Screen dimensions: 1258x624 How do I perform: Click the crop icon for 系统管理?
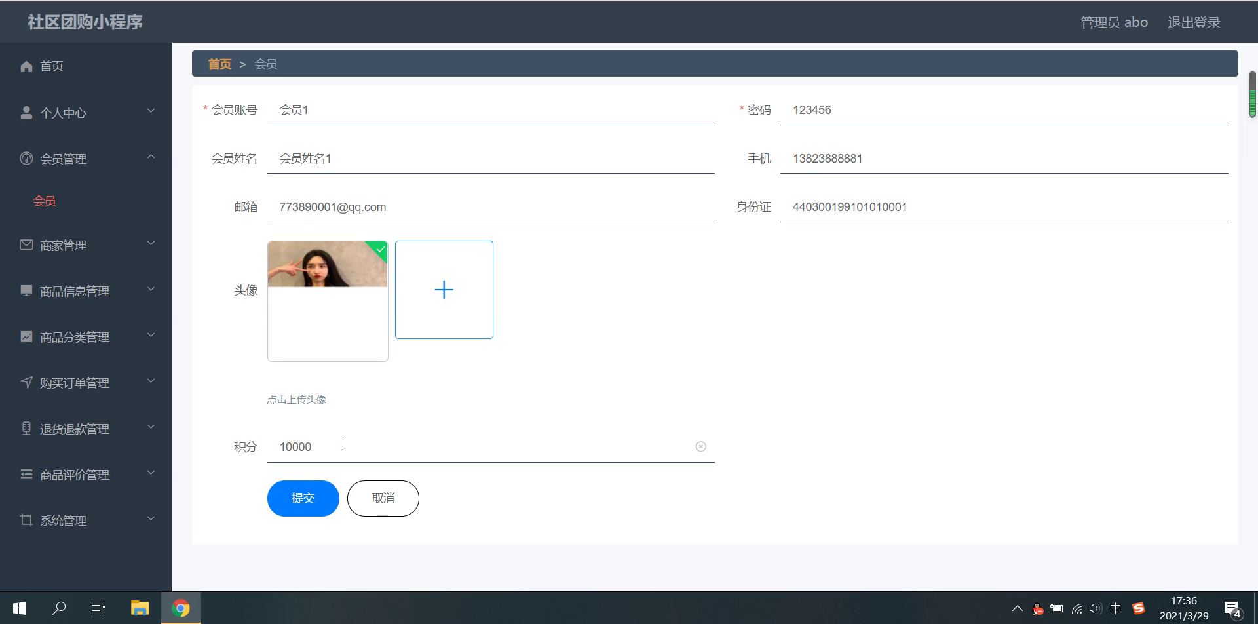pyautogui.click(x=26, y=520)
